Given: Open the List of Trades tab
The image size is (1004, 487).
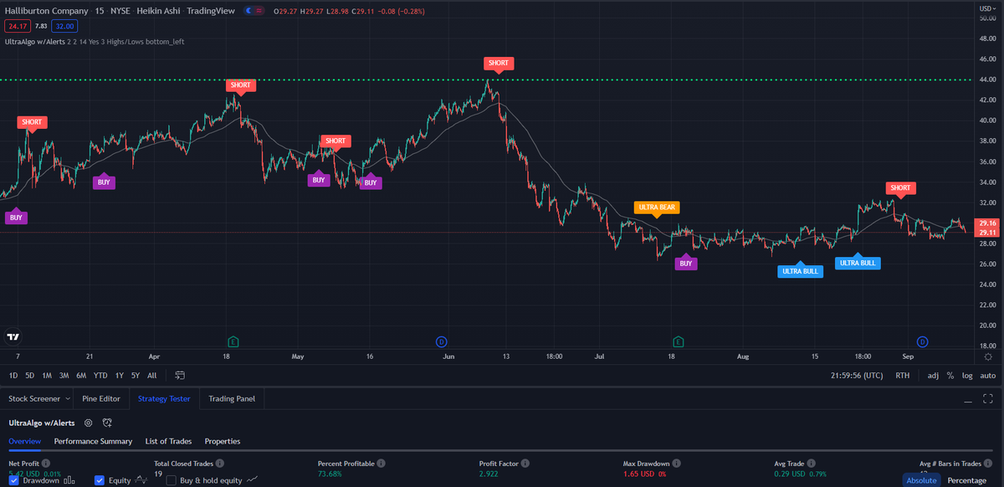Looking at the screenshot, I should click(x=168, y=441).
